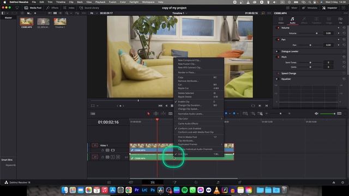Adjust the Semi Tones slider

(310, 63)
